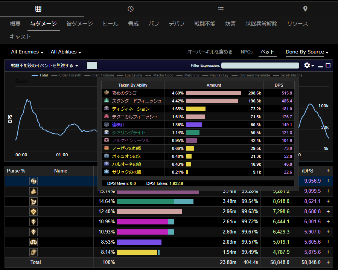Screen dimensions: 338x270
Task: Click the Filter Expression input field
Action: click(260, 66)
